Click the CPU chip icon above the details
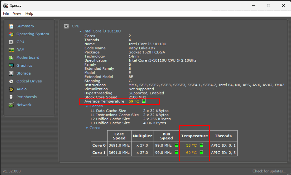291x175 pixels. coord(66,26)
